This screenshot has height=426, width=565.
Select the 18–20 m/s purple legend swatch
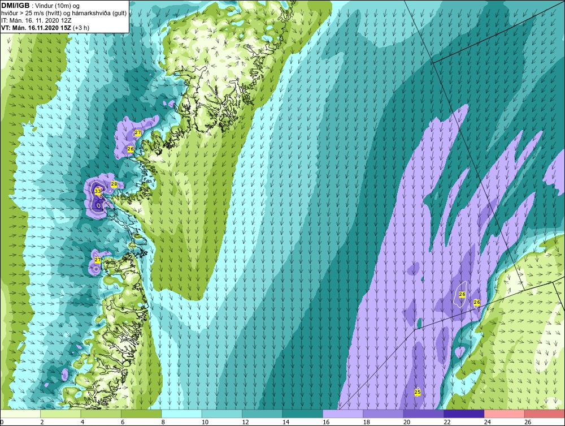pyautogui.click(x=384, y=414)
